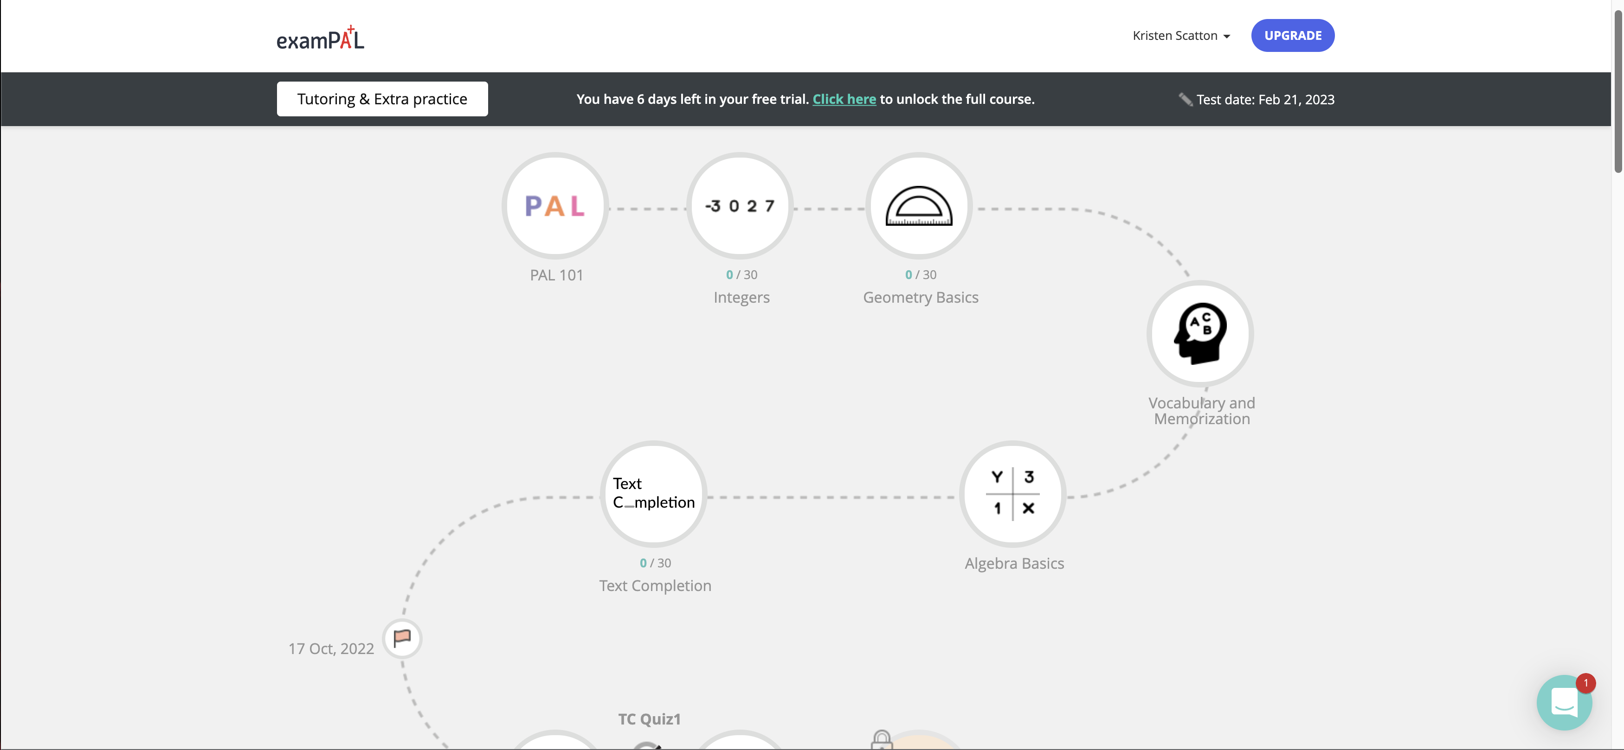Click the Geometry Basics label text
Viewport: 1624px width, 750px height.
pos(921,297)
